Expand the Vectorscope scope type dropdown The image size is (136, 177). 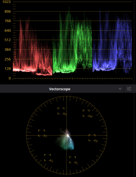click(x=120, y=89)
